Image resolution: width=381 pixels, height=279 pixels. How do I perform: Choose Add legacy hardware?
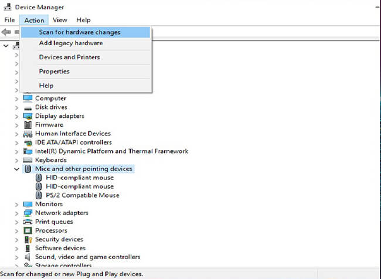click(x=86, y=43)
